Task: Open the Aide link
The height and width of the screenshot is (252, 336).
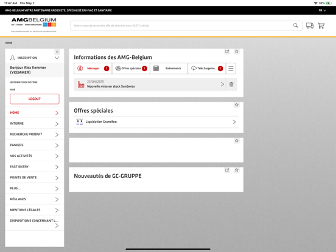Action: [x=12, y=89]
